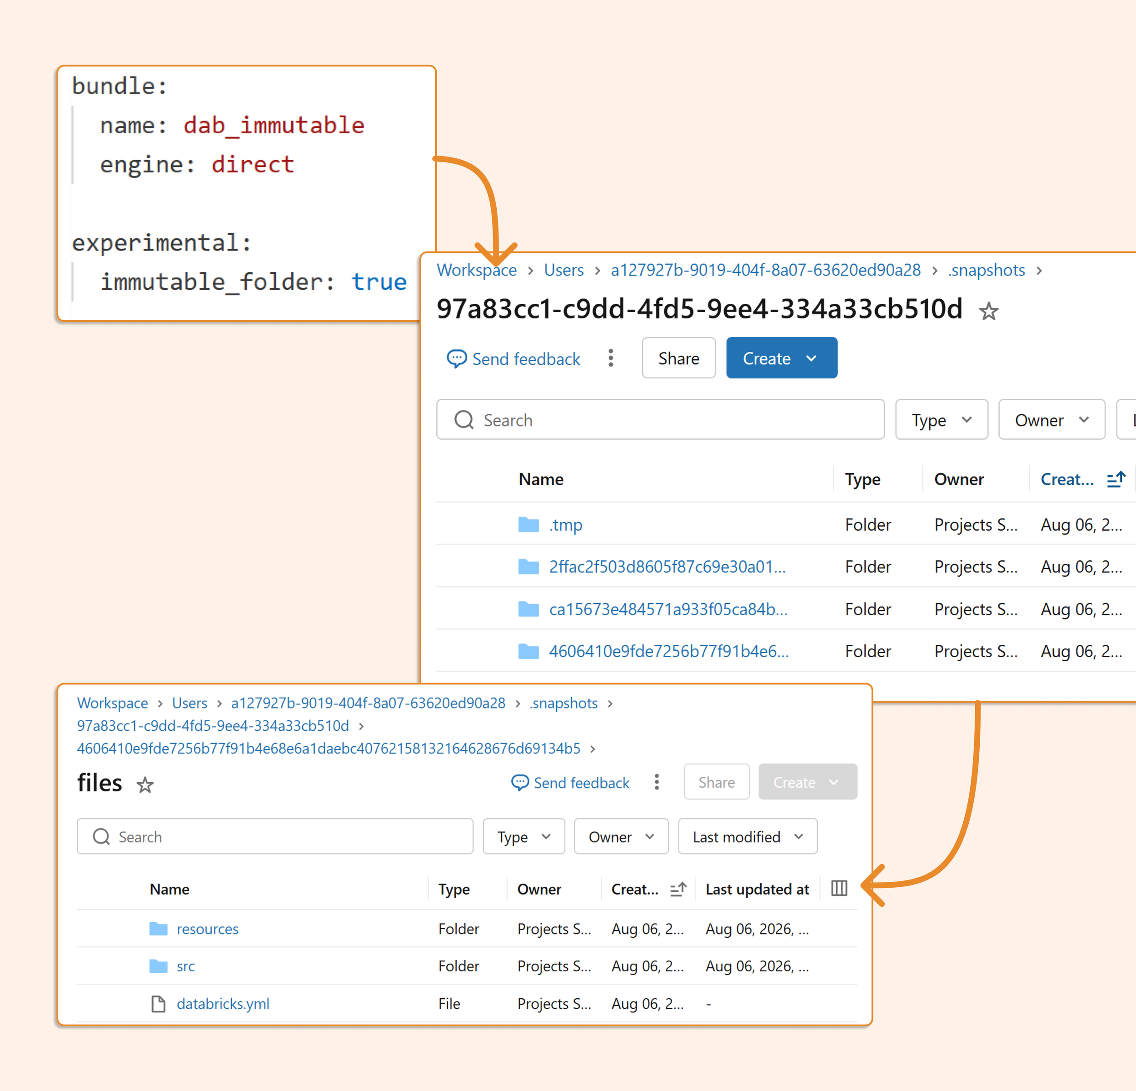1136x1091 pixels.
Task: Go to Users in upper breadcrumb
Action: (563, 270)
